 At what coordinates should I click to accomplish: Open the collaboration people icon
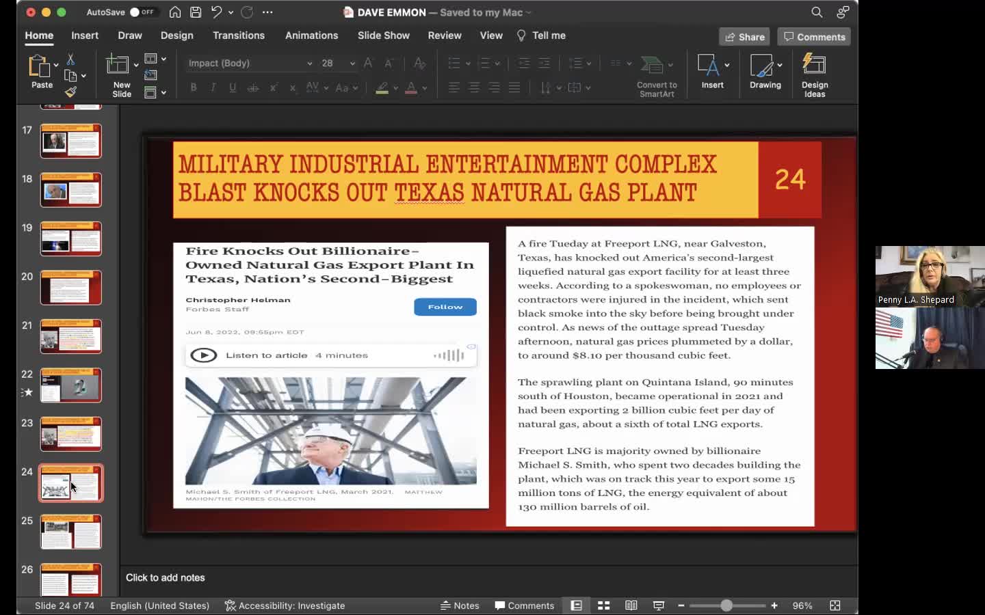coord(843,12)
